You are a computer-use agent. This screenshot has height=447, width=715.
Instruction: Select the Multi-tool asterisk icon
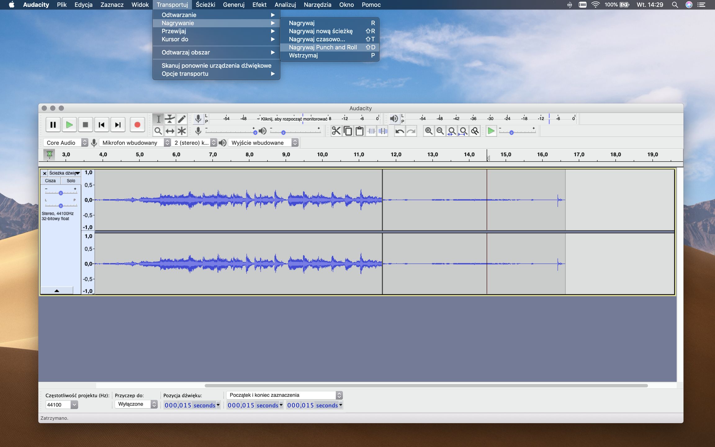point(182,131)
